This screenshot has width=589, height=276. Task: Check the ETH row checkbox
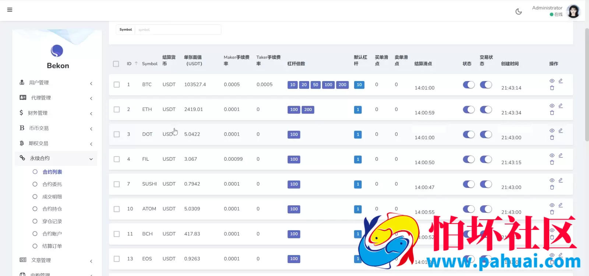pos(117,109)
